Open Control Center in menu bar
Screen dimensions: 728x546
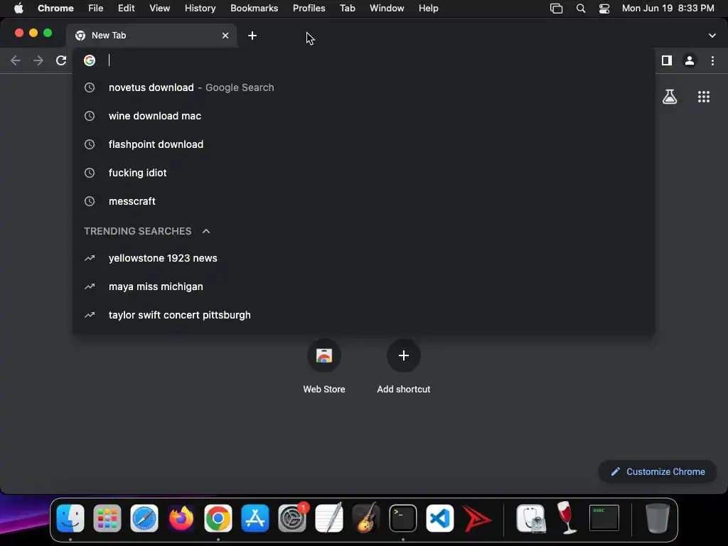coord(604,9)
